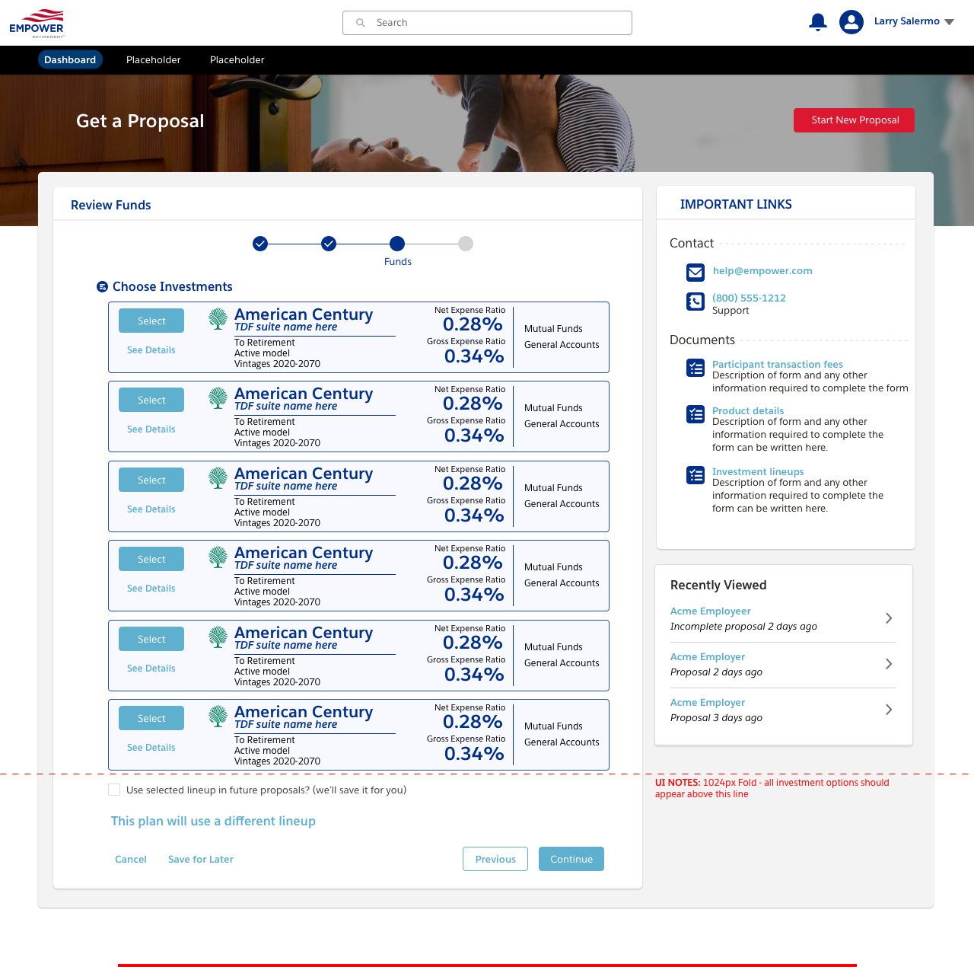Viewport: 974px width, 967px height.
Task: Open See Details in third fund card
Action: pyautogui.click(x=151, y=509)
